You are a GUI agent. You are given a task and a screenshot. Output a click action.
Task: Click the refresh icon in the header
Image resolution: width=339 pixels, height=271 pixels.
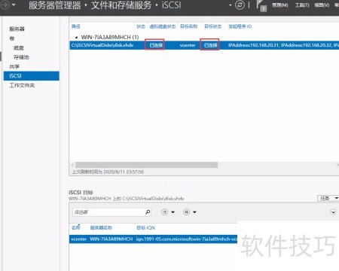point(240,5)
